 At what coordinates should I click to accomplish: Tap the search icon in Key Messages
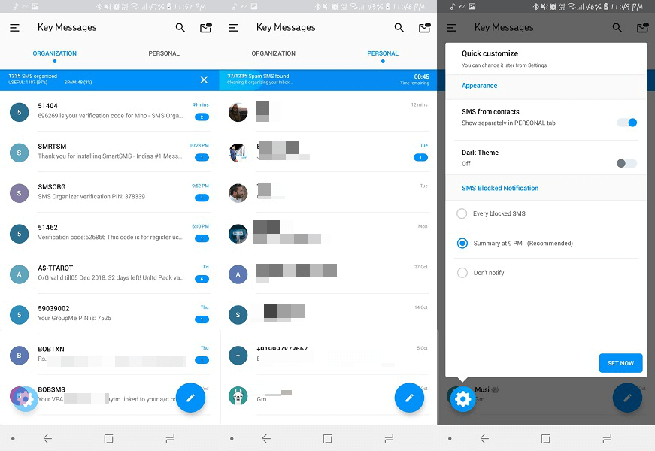click(x=180, y=27)
